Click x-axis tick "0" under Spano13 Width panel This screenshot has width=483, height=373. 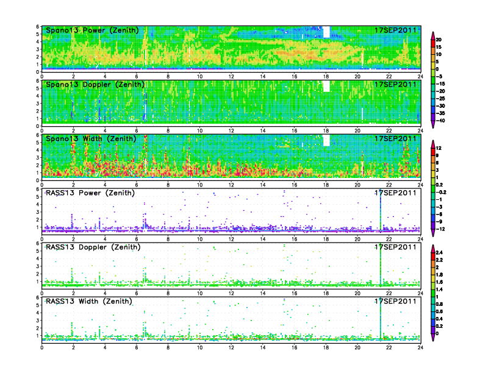point(42,185)
